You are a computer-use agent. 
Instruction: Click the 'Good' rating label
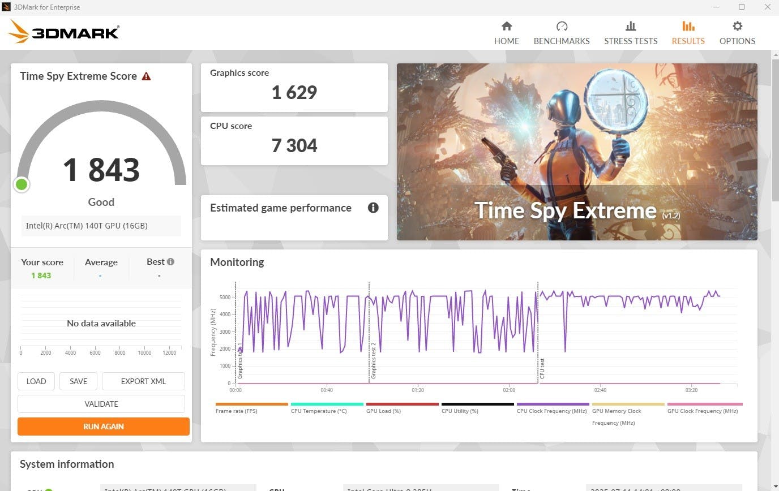coord(101,202)
